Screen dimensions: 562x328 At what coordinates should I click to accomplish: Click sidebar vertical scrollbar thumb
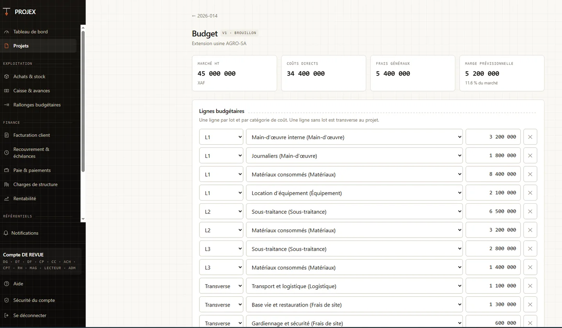point(83,101)
